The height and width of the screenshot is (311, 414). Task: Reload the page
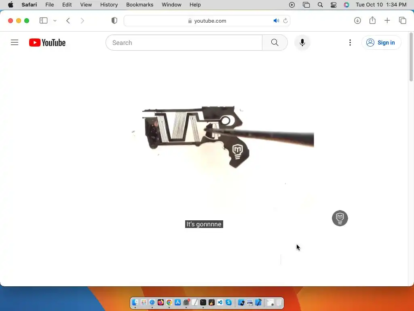click(x=285, y=21)
